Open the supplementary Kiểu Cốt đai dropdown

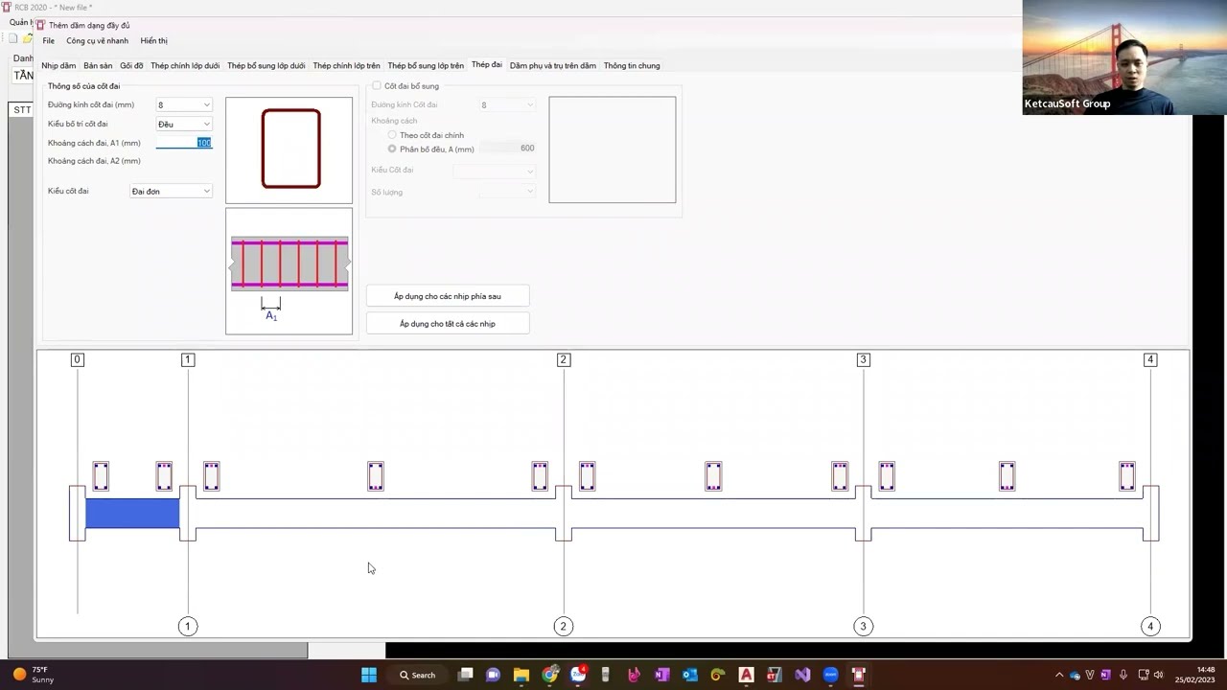494,170
